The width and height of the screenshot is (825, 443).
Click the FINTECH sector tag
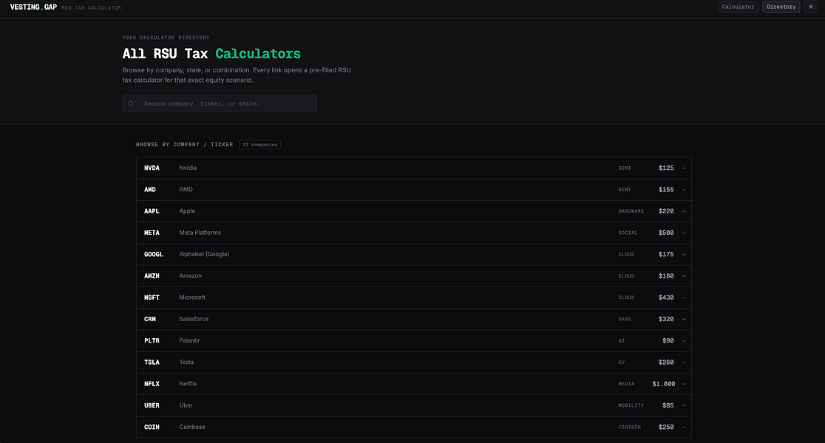(629, 427)
